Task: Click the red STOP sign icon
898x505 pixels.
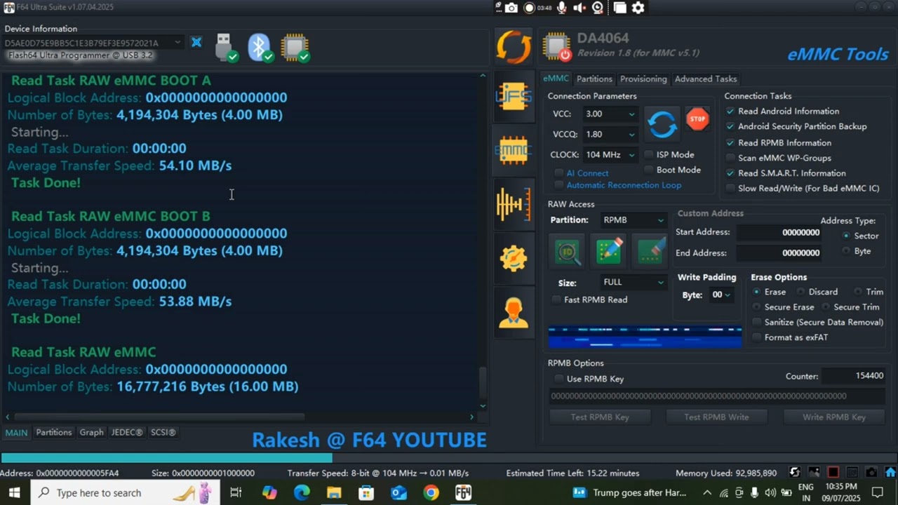Action: 697,119
